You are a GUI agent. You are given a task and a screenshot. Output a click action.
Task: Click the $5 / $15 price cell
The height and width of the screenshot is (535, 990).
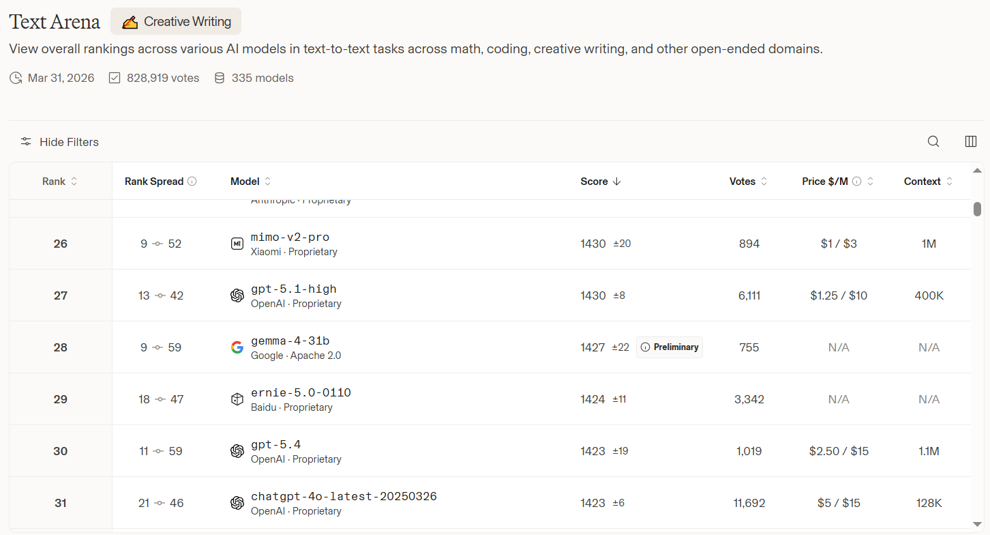point(839,503)
